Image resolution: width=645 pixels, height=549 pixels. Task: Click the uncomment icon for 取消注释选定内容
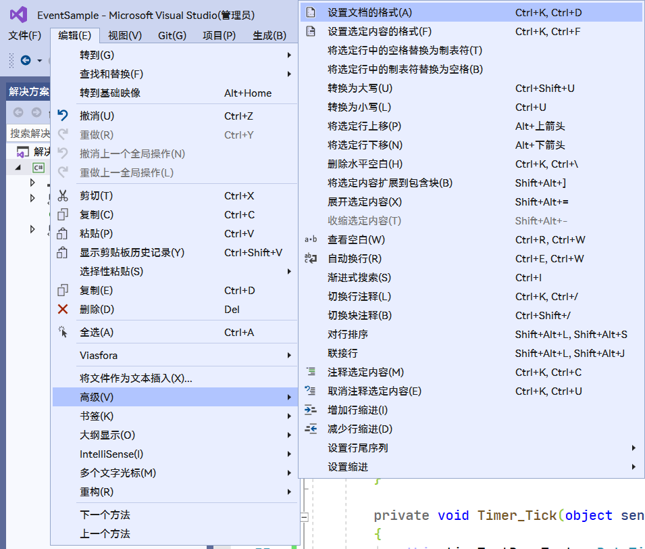(311, 391)
